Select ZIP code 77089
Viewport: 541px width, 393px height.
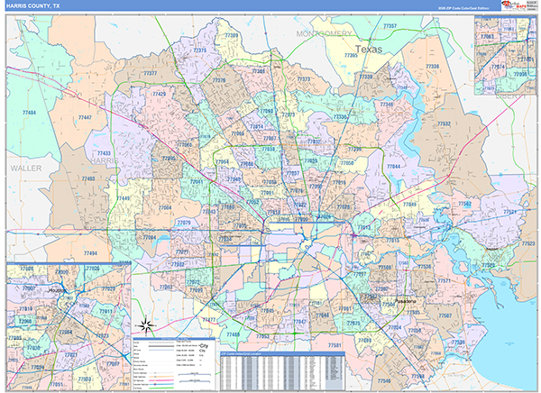point(364,340)
